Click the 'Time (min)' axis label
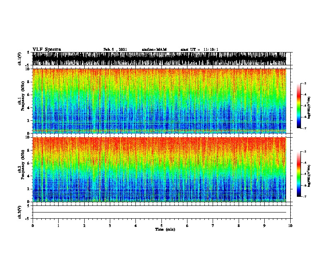This screenshot has height=253, width=327. point(165,229)
